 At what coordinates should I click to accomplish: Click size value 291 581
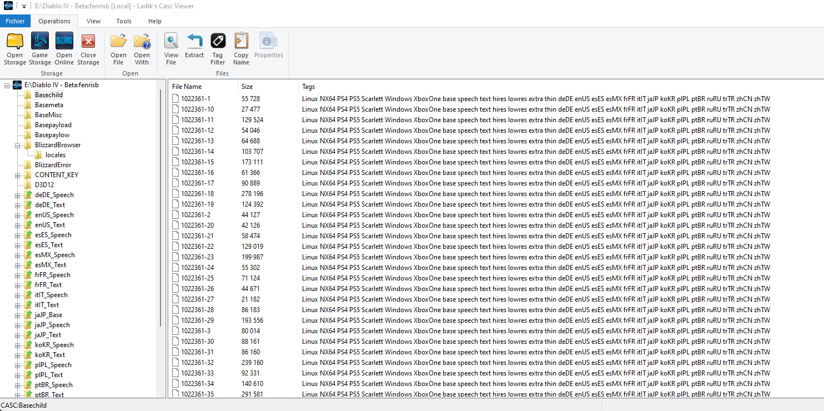[x=252, y=394]
